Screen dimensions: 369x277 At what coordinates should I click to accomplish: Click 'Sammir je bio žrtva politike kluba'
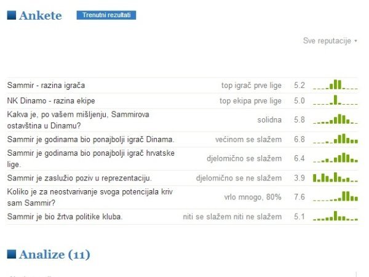[x=65, y=217]
